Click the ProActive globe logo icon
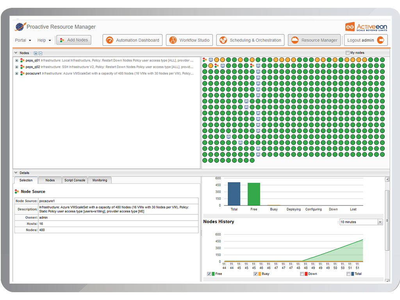Image resolution: width=400 pixels, height=300 pixels. [20, 27]
